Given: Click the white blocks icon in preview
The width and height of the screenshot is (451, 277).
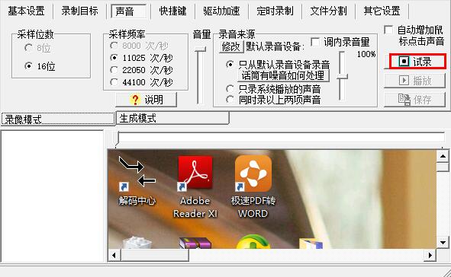Looking at the screenshot, I should 137,242.
